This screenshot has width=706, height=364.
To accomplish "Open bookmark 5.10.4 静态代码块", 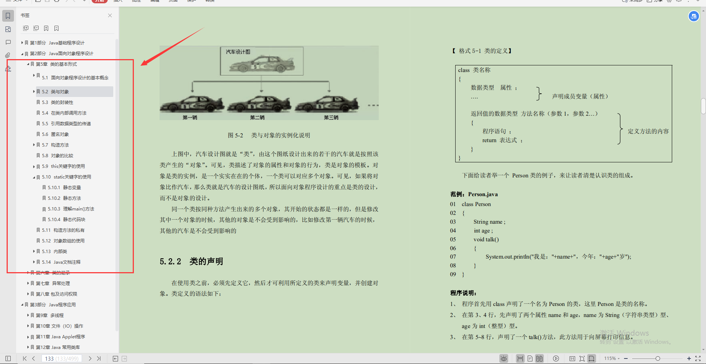I will tap(67, 220).
